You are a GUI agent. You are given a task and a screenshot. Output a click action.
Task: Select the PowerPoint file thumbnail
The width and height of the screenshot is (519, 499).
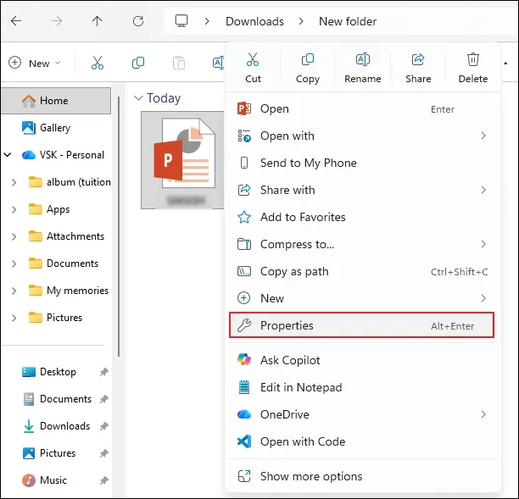click(182, 160)
